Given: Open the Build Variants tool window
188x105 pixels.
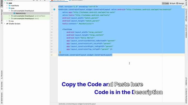Looking at the screenshot, I should tap(2, 98).
